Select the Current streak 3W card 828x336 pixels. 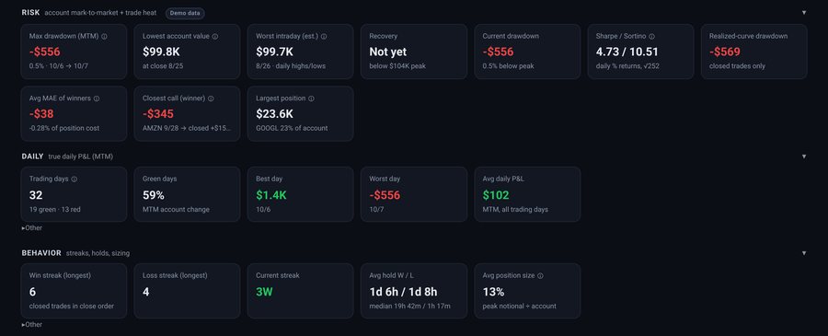pos(301,291)
